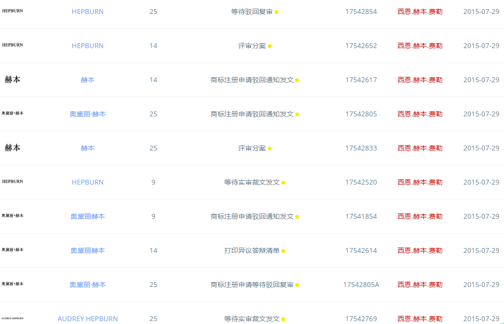This screenshot has height=324, width=504.
Task: Open the HEPBURN link in row 17542854
Action: tap(88, 12)
